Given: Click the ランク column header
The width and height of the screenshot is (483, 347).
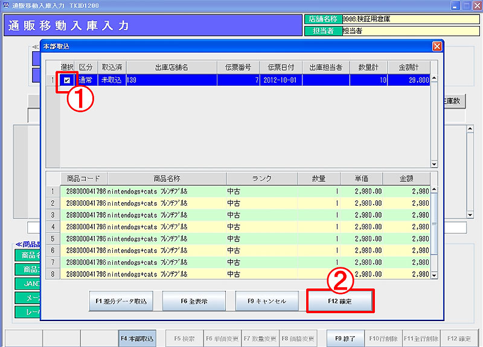Looking at the screenshot, I should point(261,179).
